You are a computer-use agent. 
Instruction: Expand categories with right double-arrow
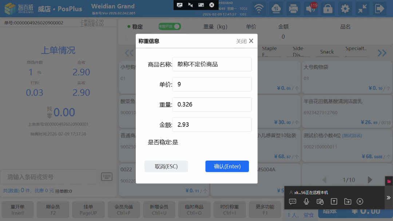pos(382,53)
